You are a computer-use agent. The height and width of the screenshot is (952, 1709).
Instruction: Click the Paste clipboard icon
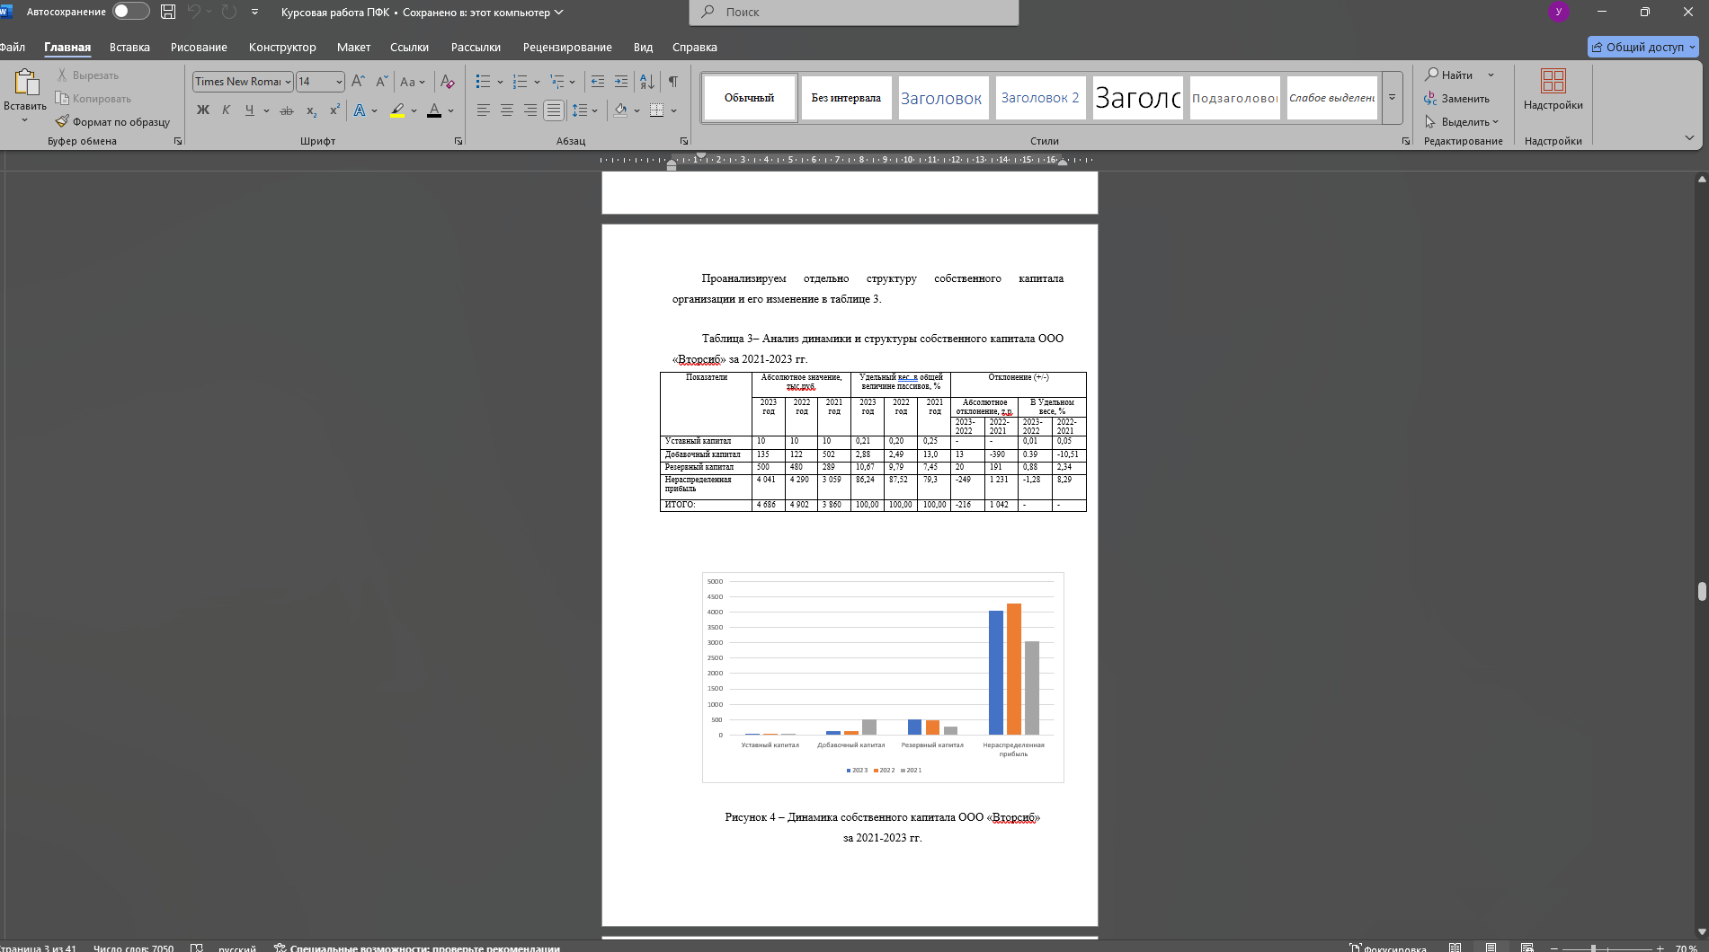point(25,83)
